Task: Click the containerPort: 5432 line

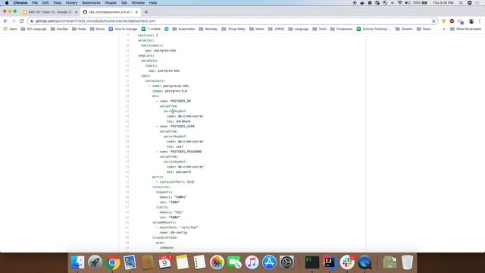Action: pyautogui.click(x=175, y=182)
